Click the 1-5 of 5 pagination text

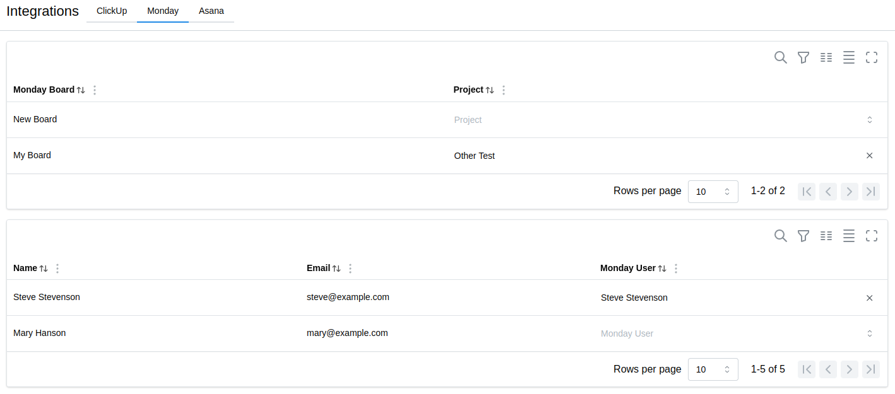pyautogui.click(x=768, y=369)
